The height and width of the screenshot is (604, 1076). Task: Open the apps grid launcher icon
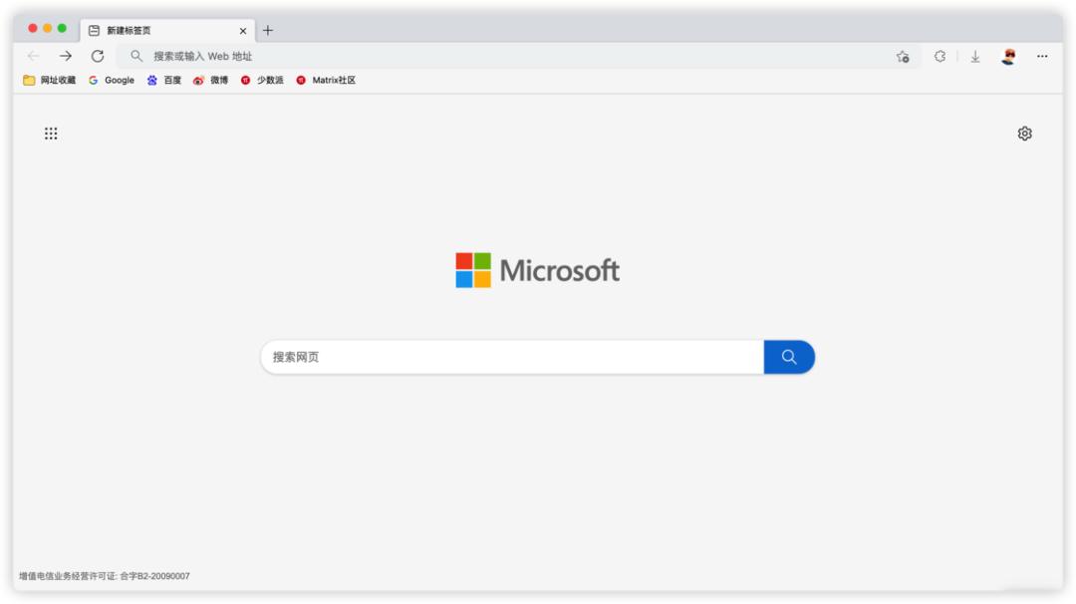(x=51, y=134)
